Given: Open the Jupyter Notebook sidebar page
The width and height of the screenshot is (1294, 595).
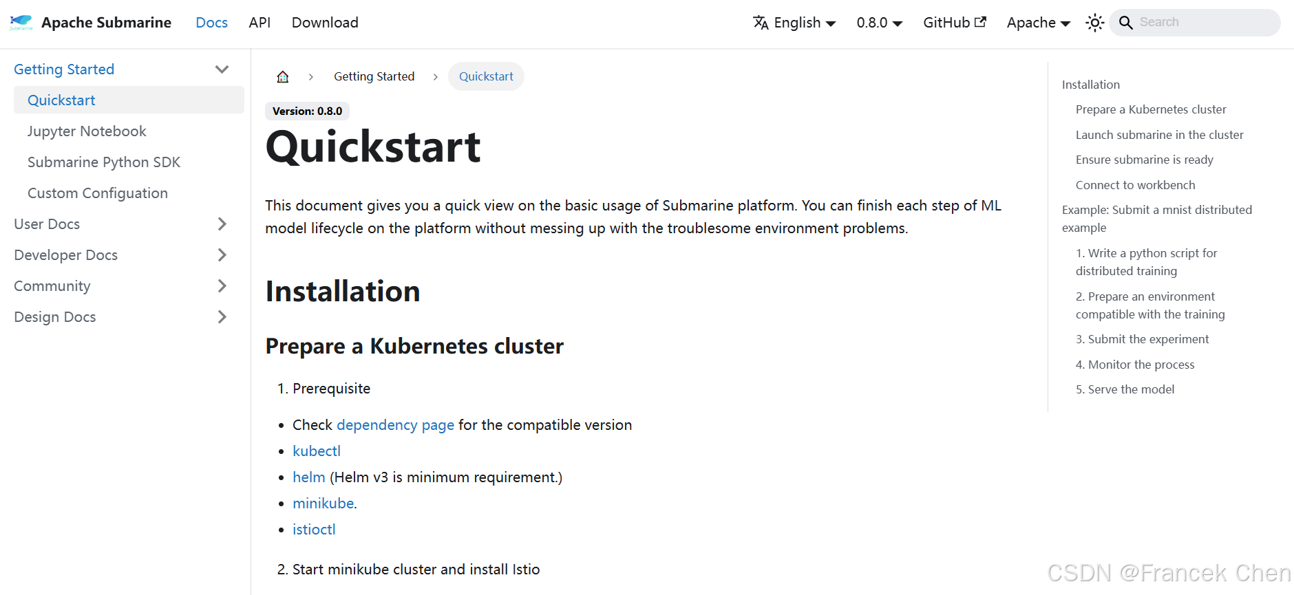Looking at the screenshot, I should (x=87, y=131).
